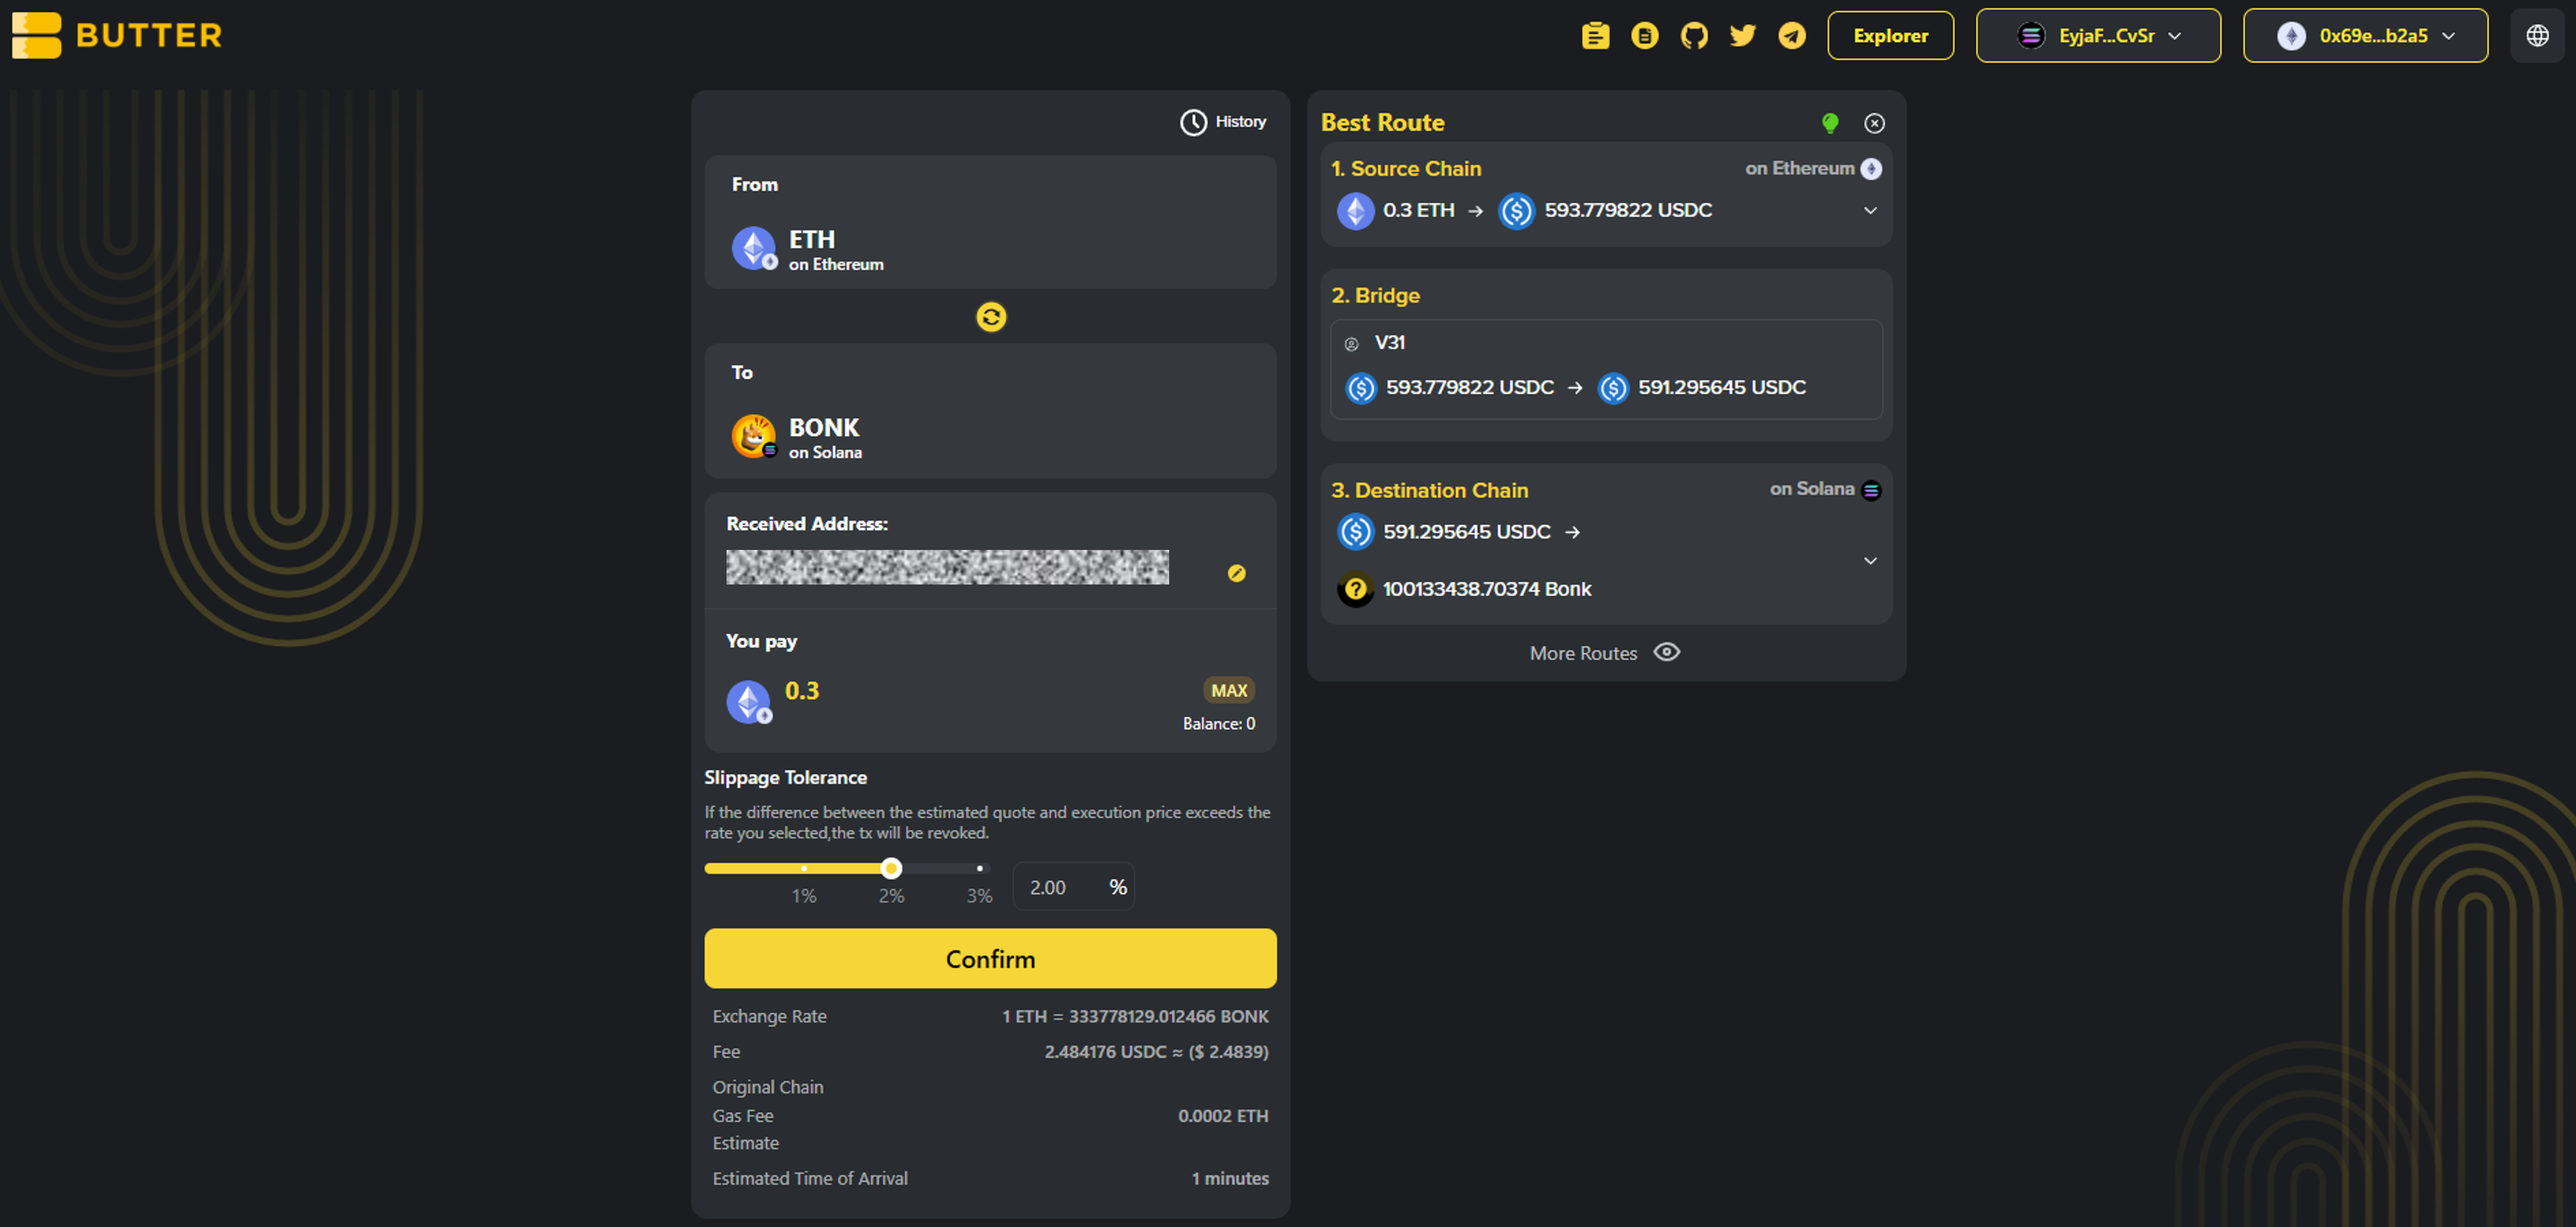Open the docs clipboard icon in header

(1595, 36)
